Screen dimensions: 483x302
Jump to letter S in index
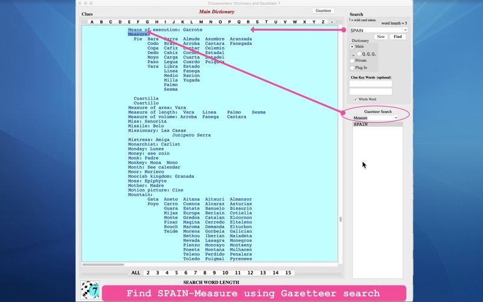click(257, 22)
